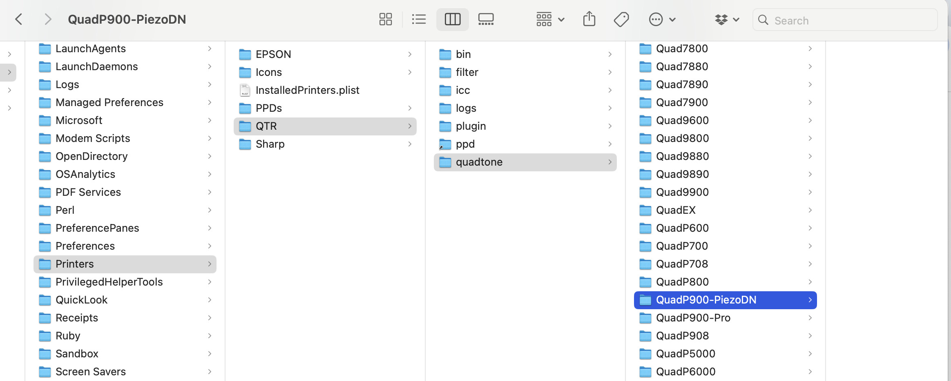
Task: Expand the chevron beside the Sharp folder
Action: tap(409, 144)
